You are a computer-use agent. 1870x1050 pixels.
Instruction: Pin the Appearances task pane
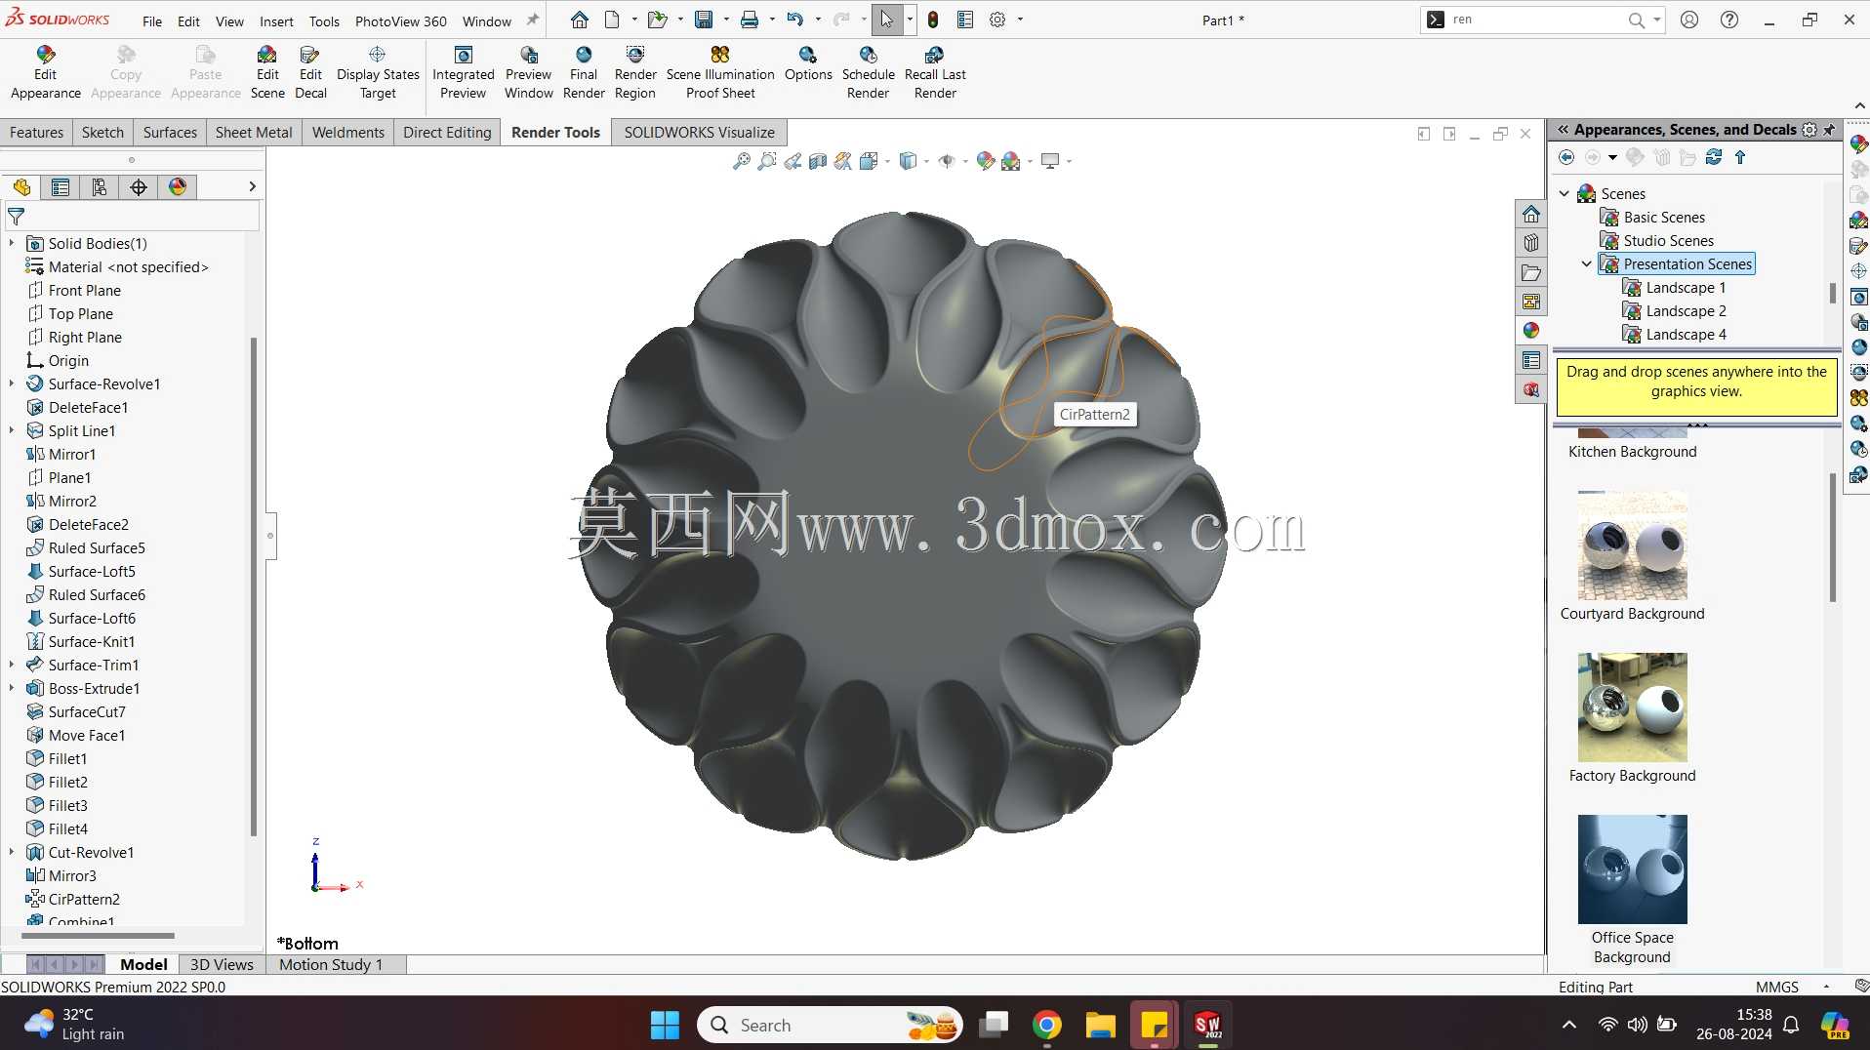pos(1829,130)
